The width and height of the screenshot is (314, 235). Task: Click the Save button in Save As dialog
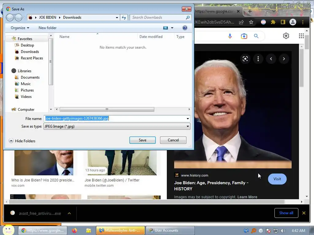[142, 140]
